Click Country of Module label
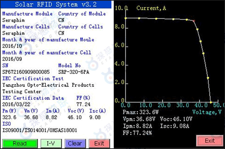 pos(82,14)
